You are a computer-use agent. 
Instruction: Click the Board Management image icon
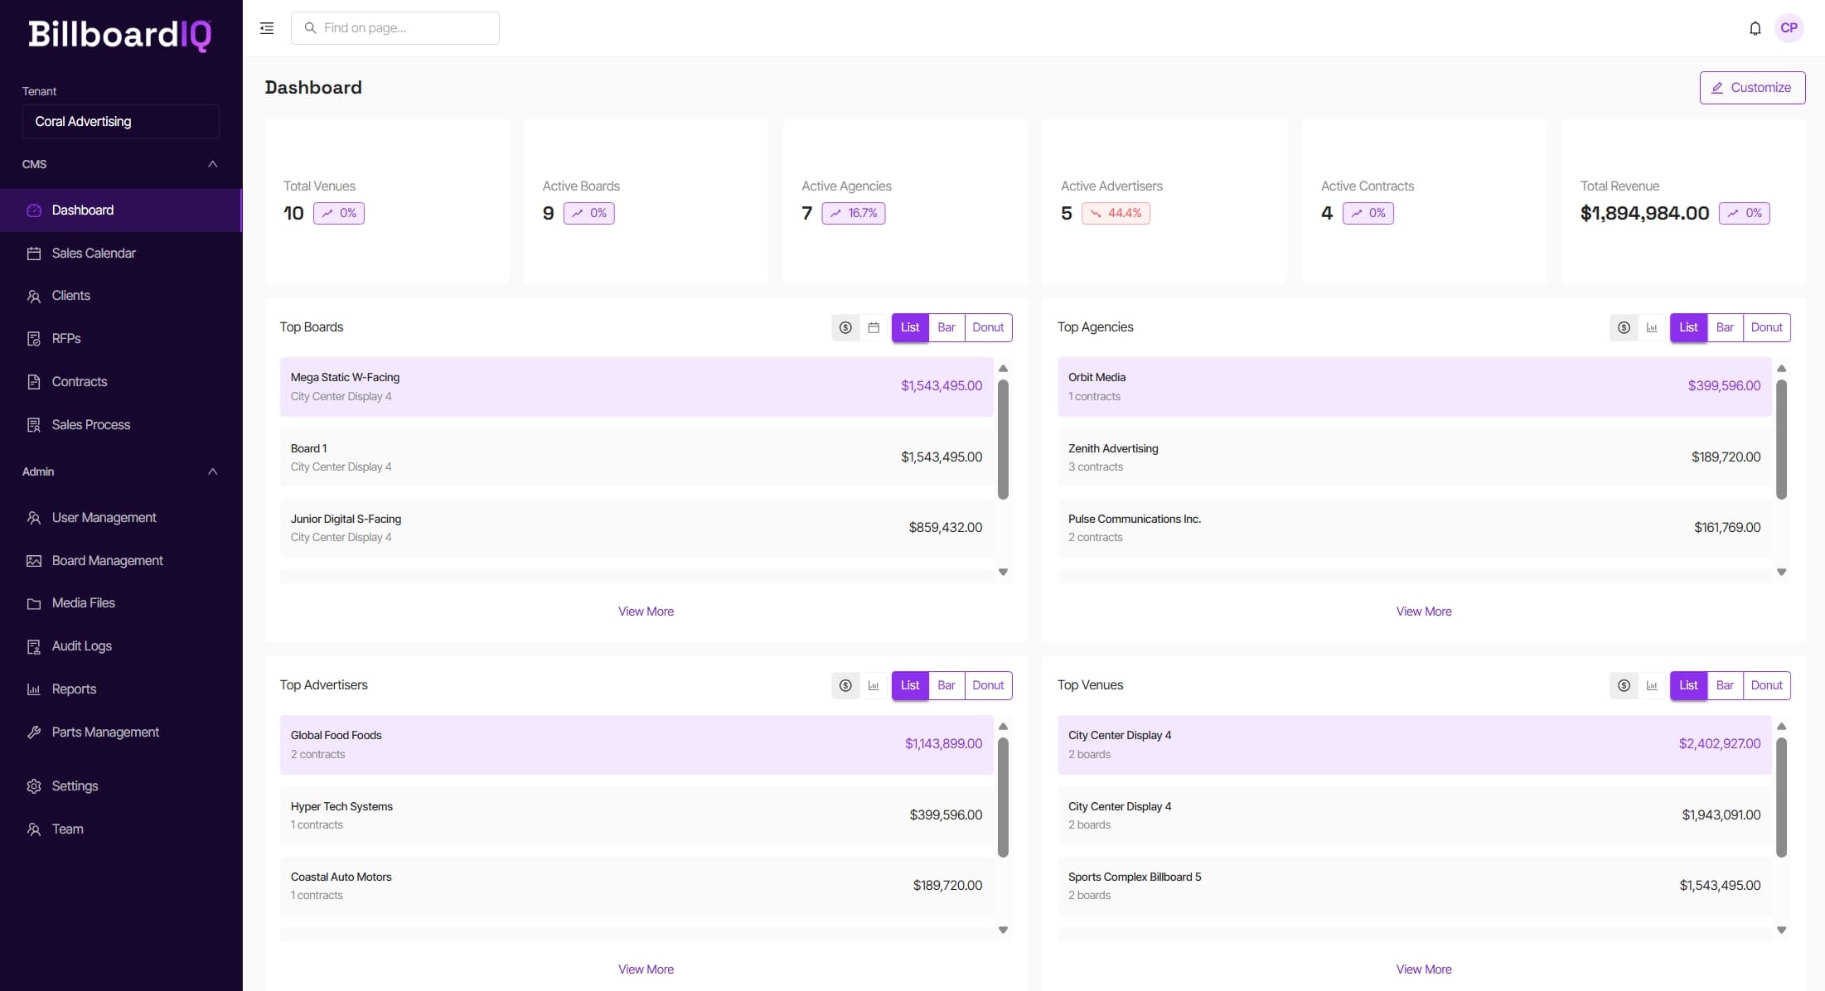click(34, 561)
